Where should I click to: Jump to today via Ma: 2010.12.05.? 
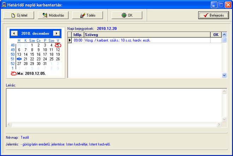31,73
